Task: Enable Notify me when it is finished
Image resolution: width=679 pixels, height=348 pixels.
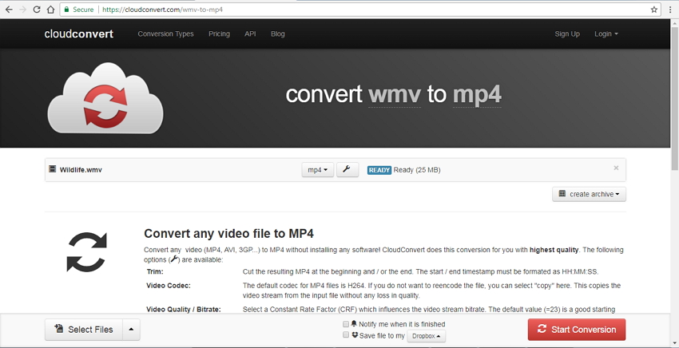Action: (x=346, y=324)
